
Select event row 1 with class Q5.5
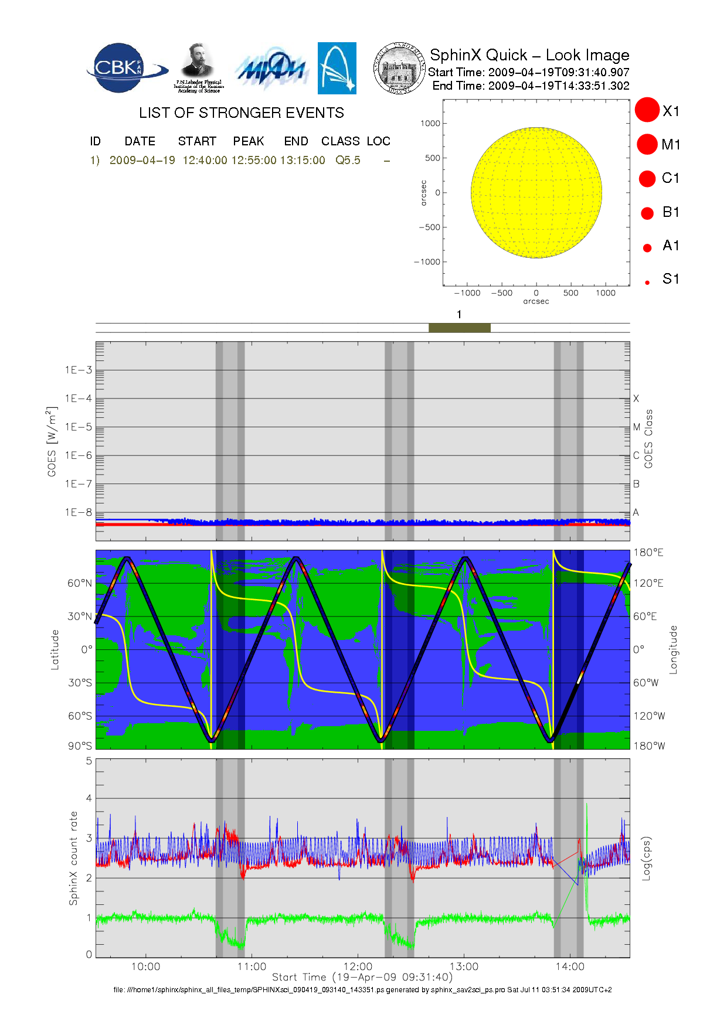[240, 161]
